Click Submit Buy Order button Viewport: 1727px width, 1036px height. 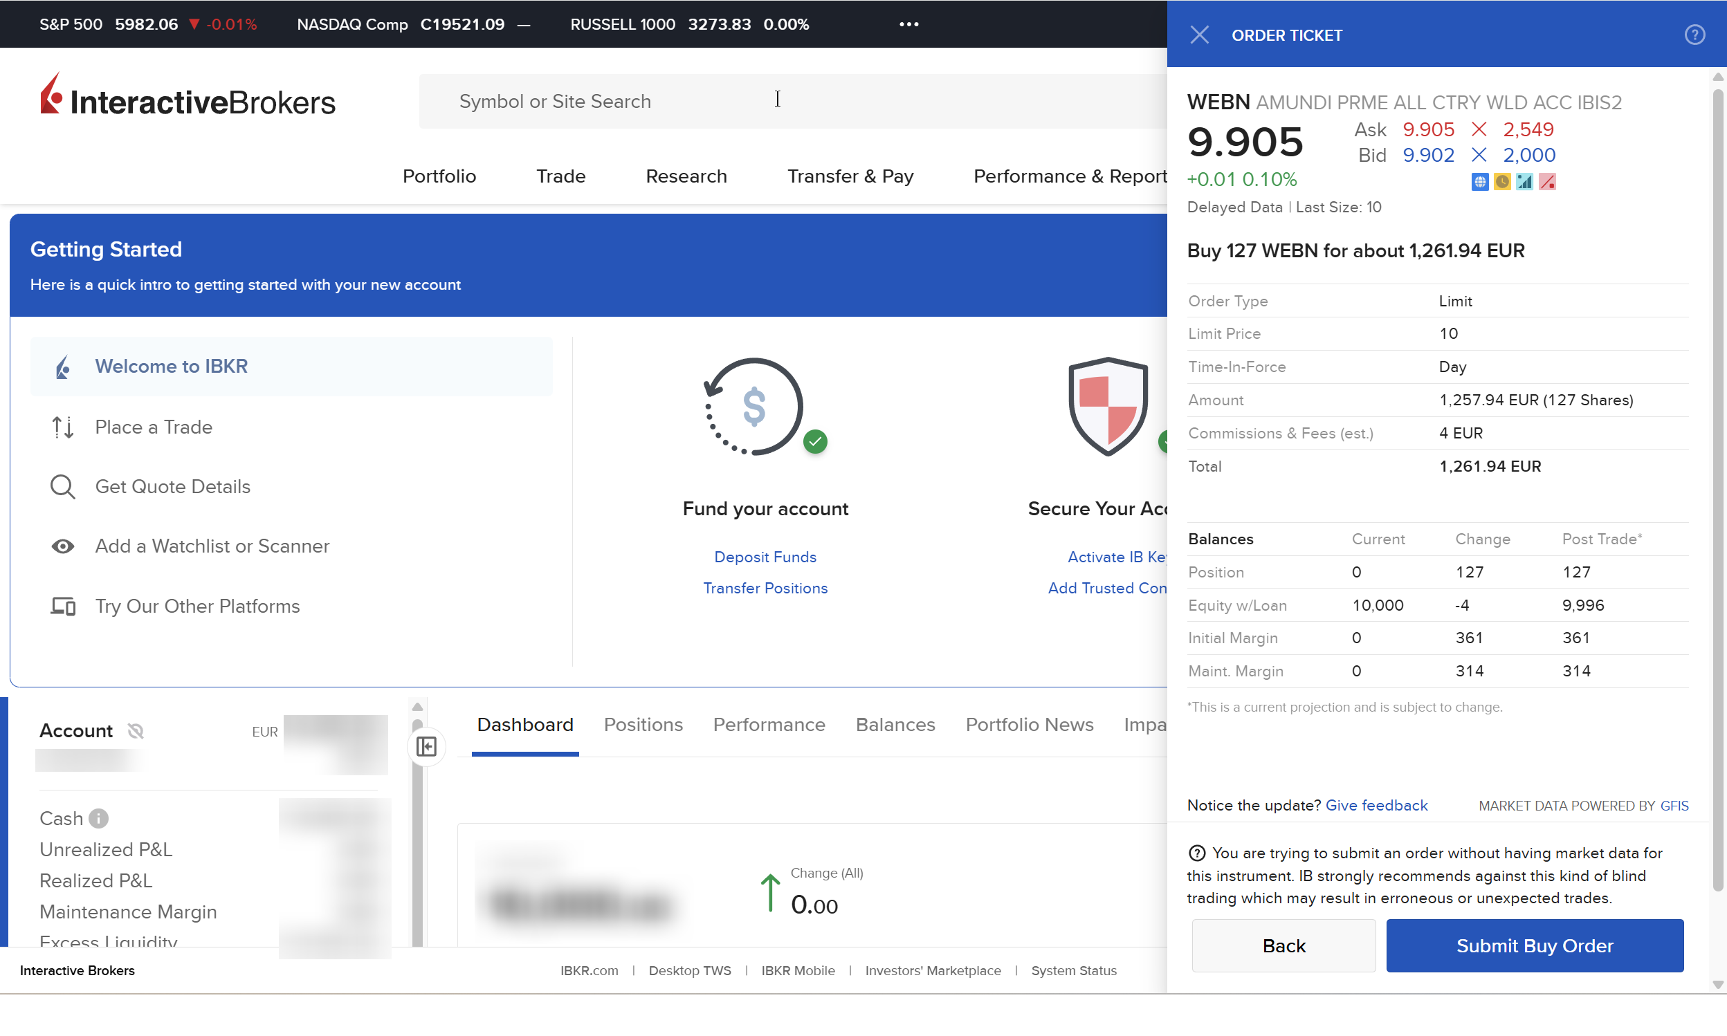click(1534, 945)
